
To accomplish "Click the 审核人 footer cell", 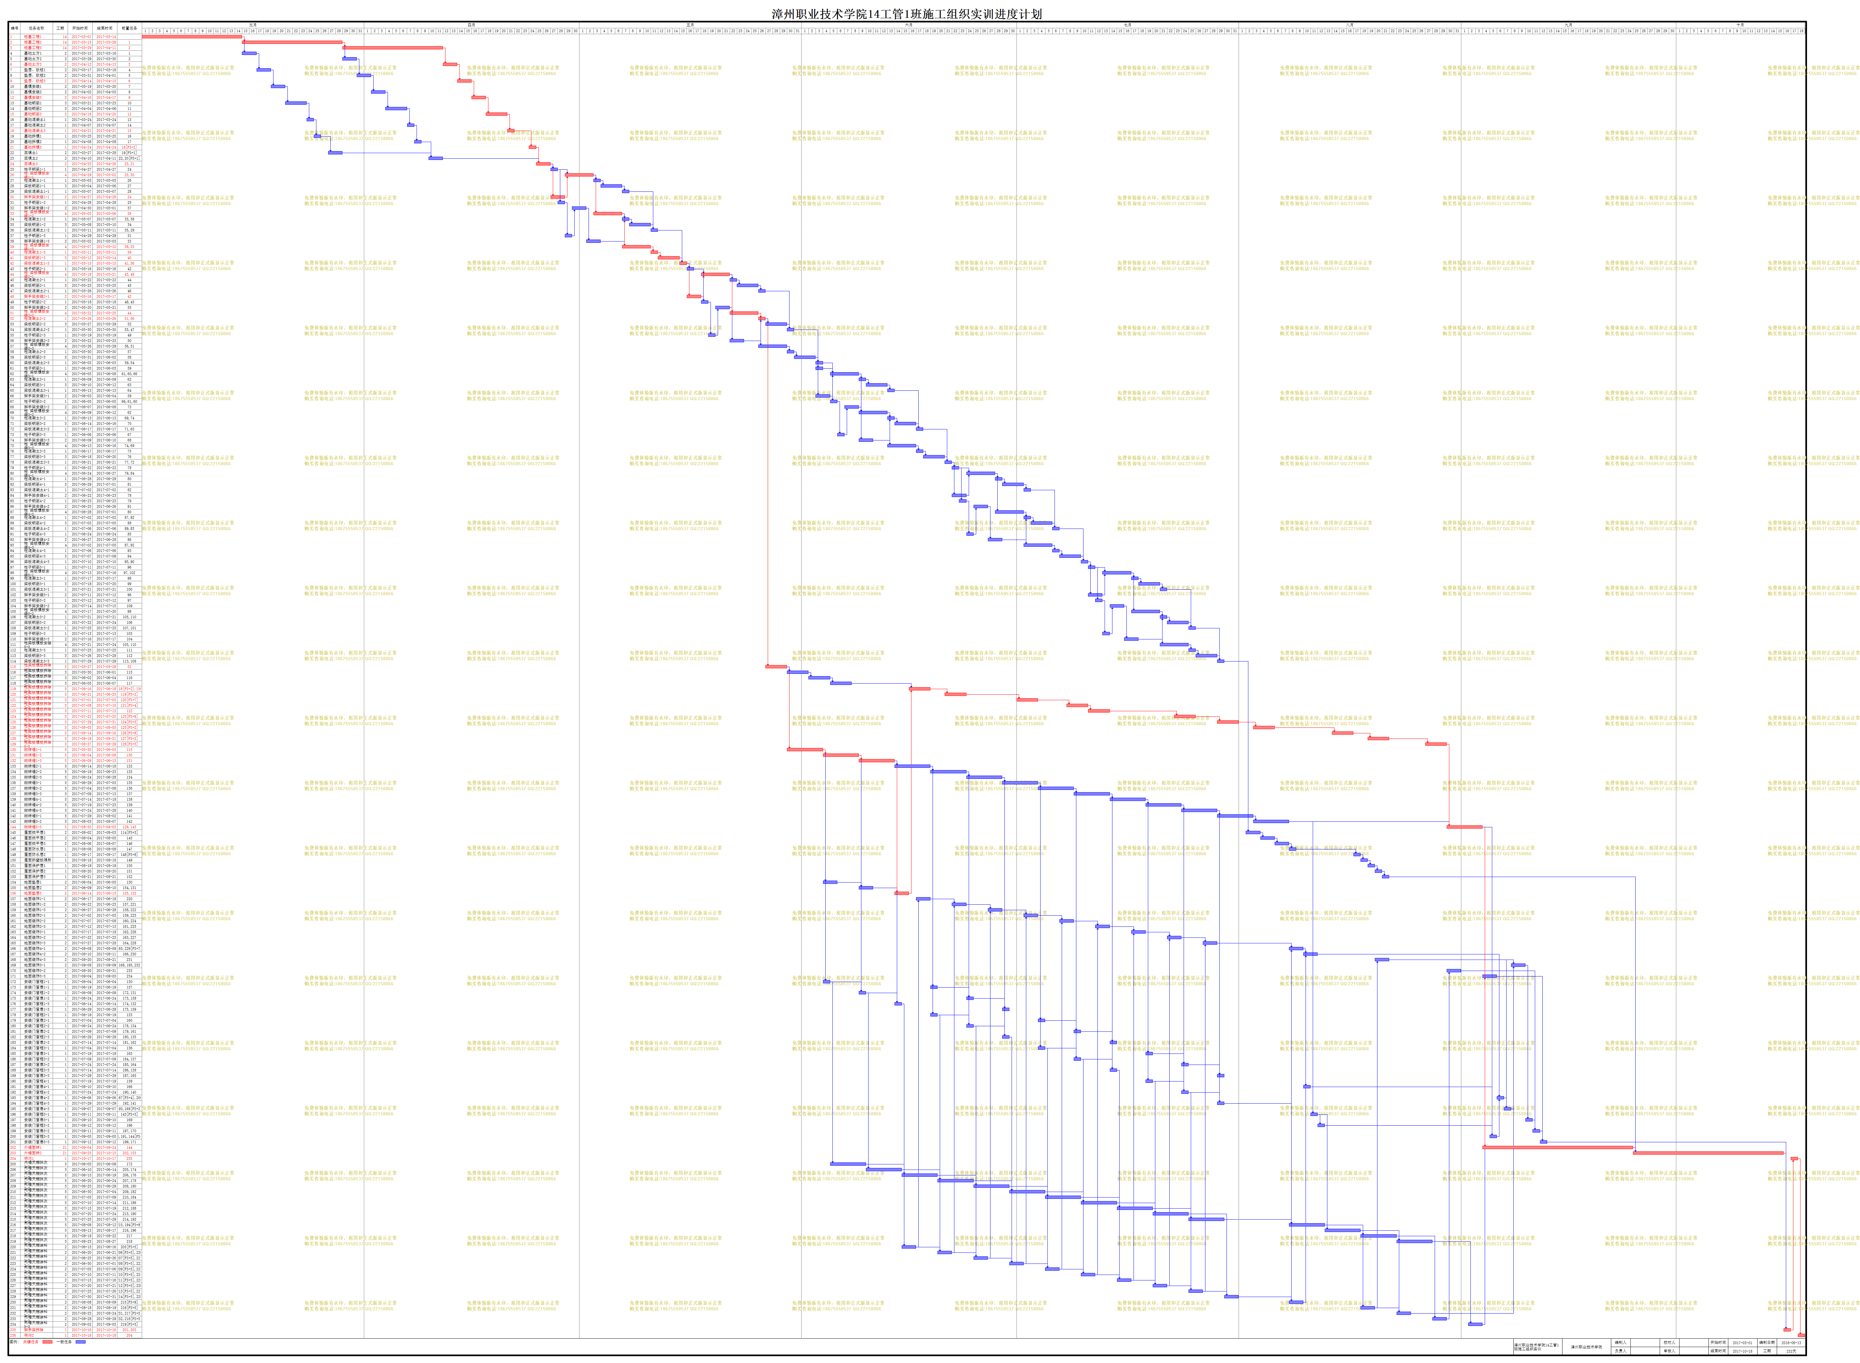I will pos(1669,1351).
